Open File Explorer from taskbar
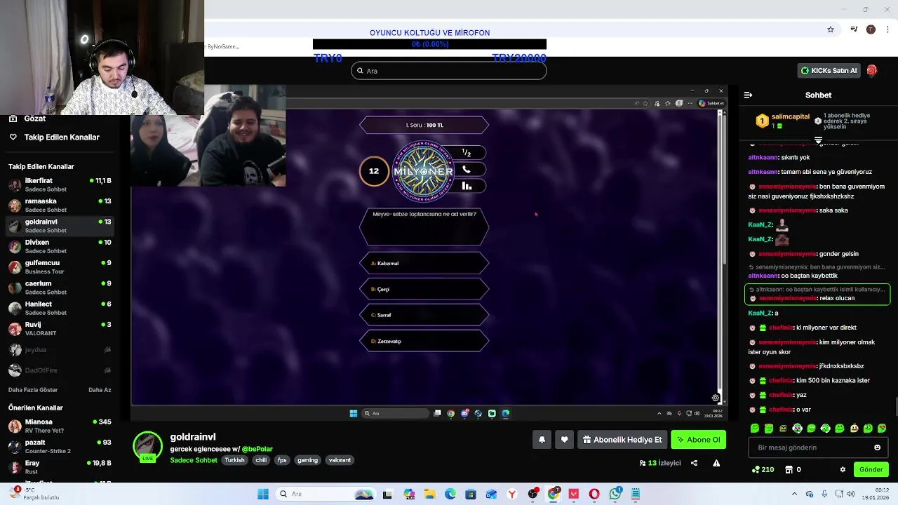The width and height of the screenshot is (898, 505). [429, 494]
